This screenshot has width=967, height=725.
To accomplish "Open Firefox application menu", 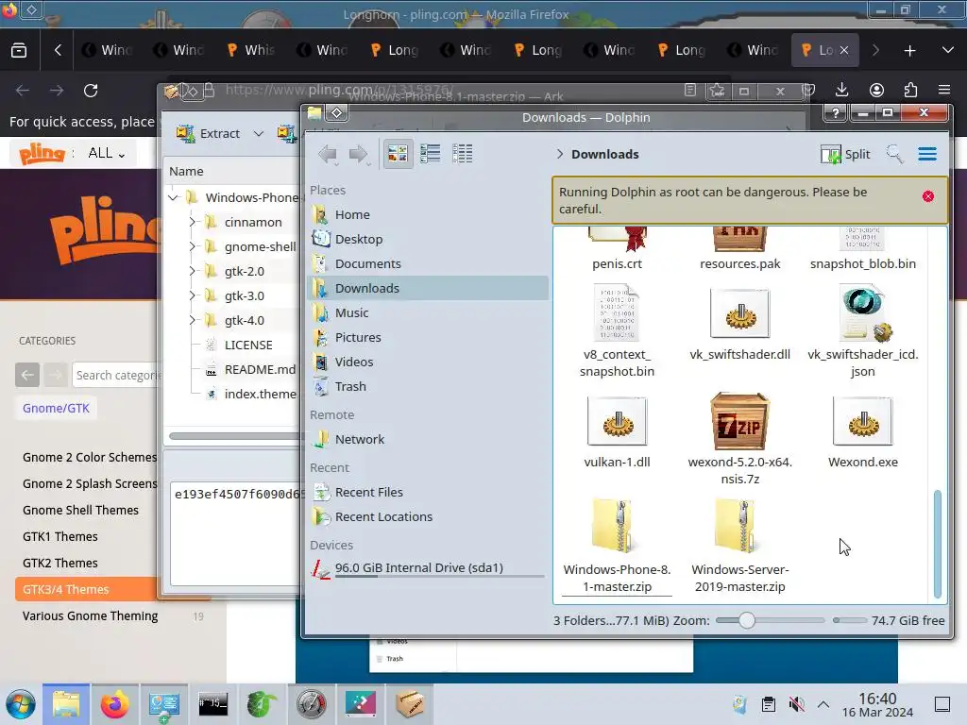I will pyautogui.click(x=944, y=90).
